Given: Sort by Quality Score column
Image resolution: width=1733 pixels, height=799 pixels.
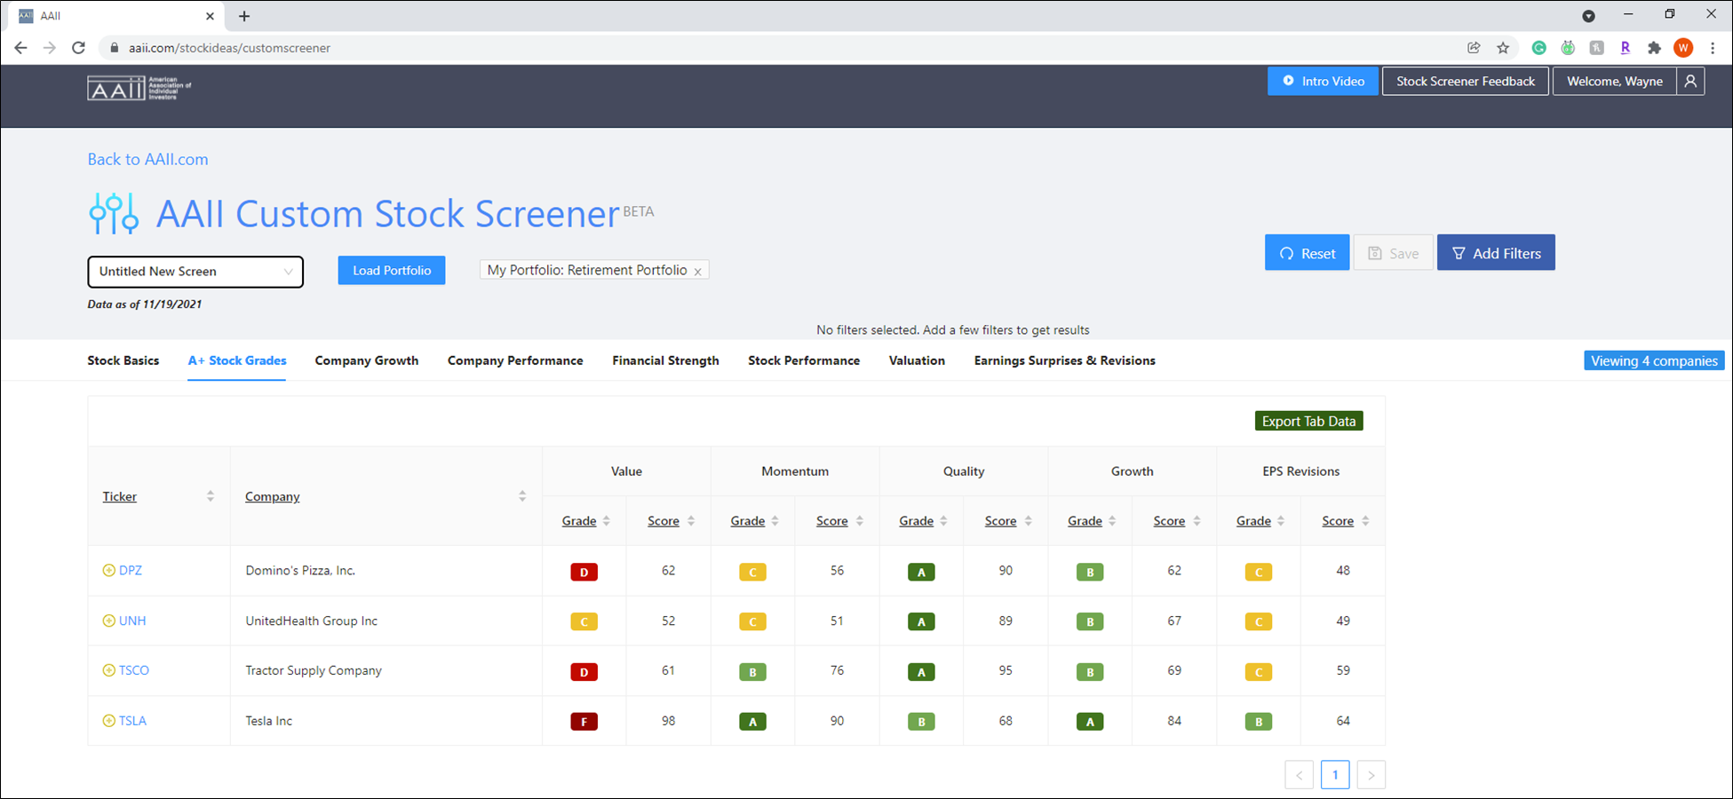Looking at the screenshot, I should tap(1029, 521).
